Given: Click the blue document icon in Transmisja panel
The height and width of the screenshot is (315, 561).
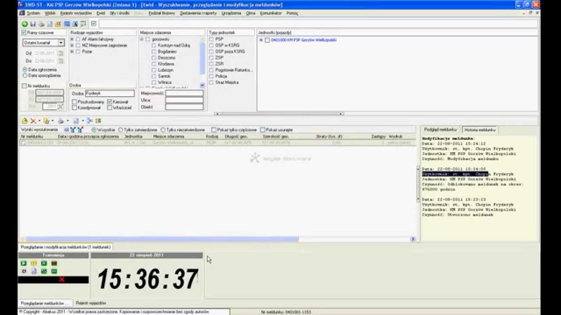Looking at the screenshot, I should (x=34, y=271).
